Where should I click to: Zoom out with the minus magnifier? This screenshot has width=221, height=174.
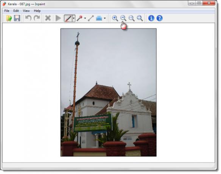[x=123, y=18]
